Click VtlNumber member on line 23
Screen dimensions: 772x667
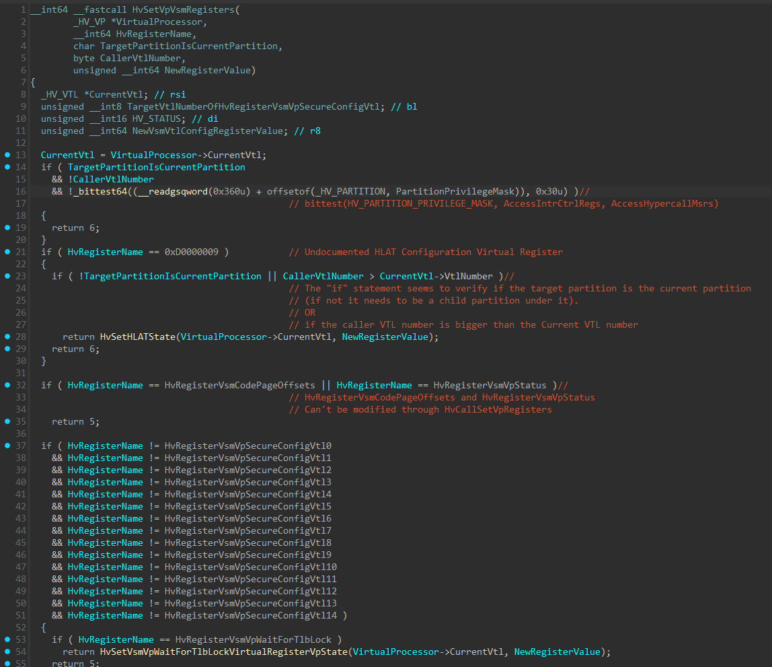coord(468,277)
